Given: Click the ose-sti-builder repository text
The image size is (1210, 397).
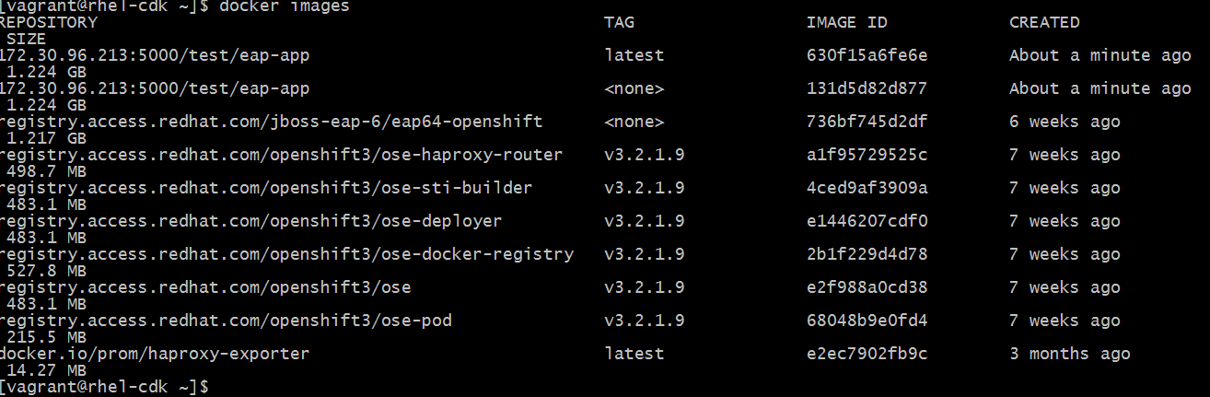Looking at the screenshot, I should tap(266, 188).
